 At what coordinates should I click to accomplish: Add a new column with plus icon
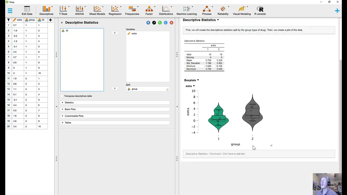click(x=50, y=20)
